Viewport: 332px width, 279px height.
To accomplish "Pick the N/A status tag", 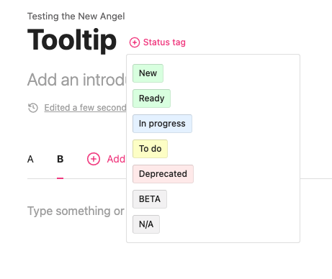I will point(146,224).
